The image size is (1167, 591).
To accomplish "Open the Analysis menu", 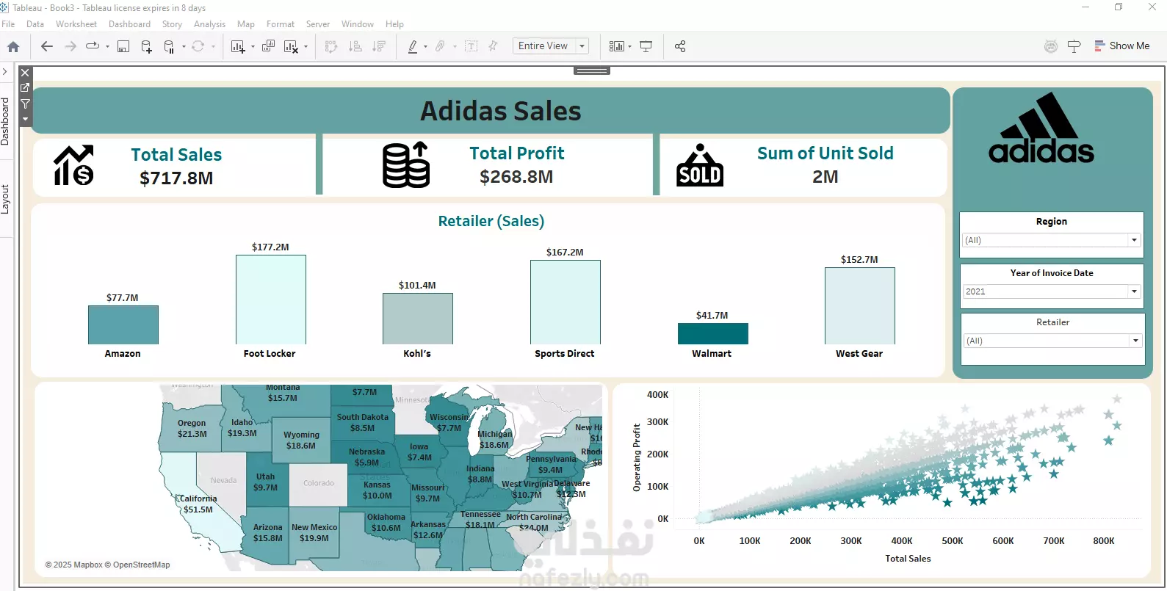I will pyautogui.click(x=209, y=24).
